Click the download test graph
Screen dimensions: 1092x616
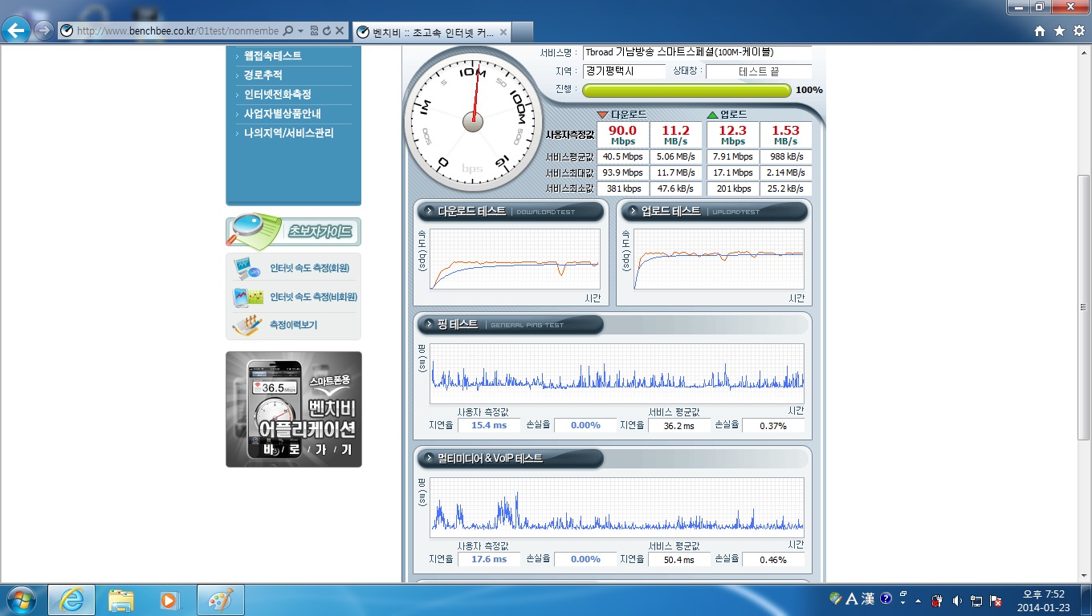pyautogui.click(x=515, y=259)
